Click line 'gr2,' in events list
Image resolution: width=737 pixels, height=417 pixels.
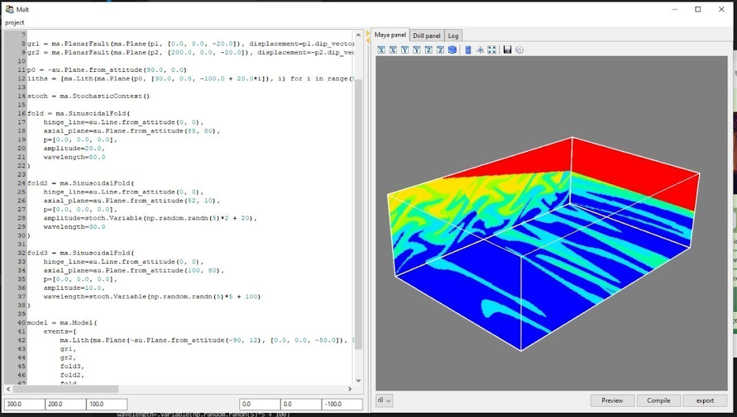[68, 357]
